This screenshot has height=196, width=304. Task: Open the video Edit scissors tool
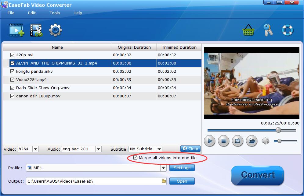pyautogui.click(x=36, y=30)
